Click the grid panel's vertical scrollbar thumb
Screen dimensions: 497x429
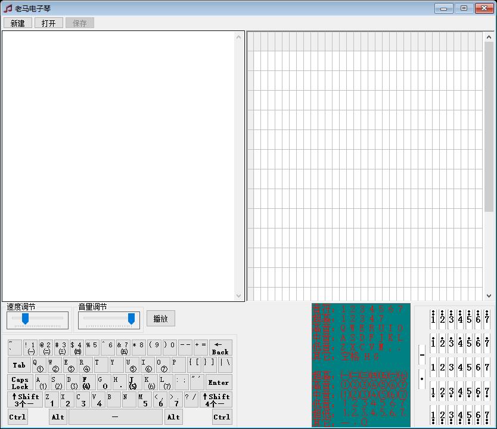click(x=489, y=126)
